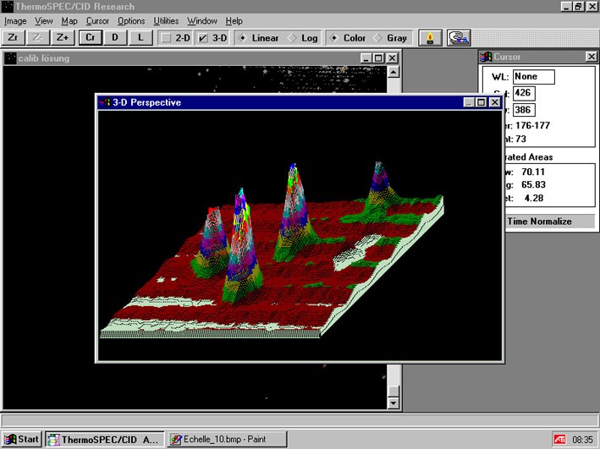This screenshot has height=449, width=600.
Task: Switch to Echelle_10.bmp - Paint taskbar button
Action: 228,440
